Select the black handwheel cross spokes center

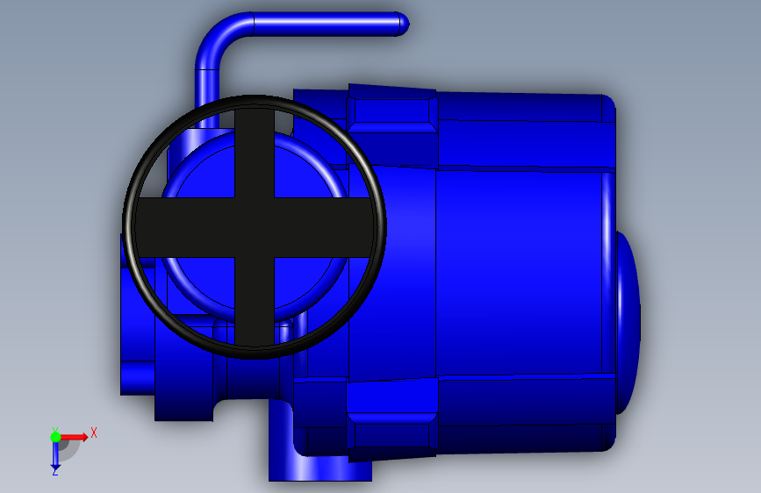255,227
